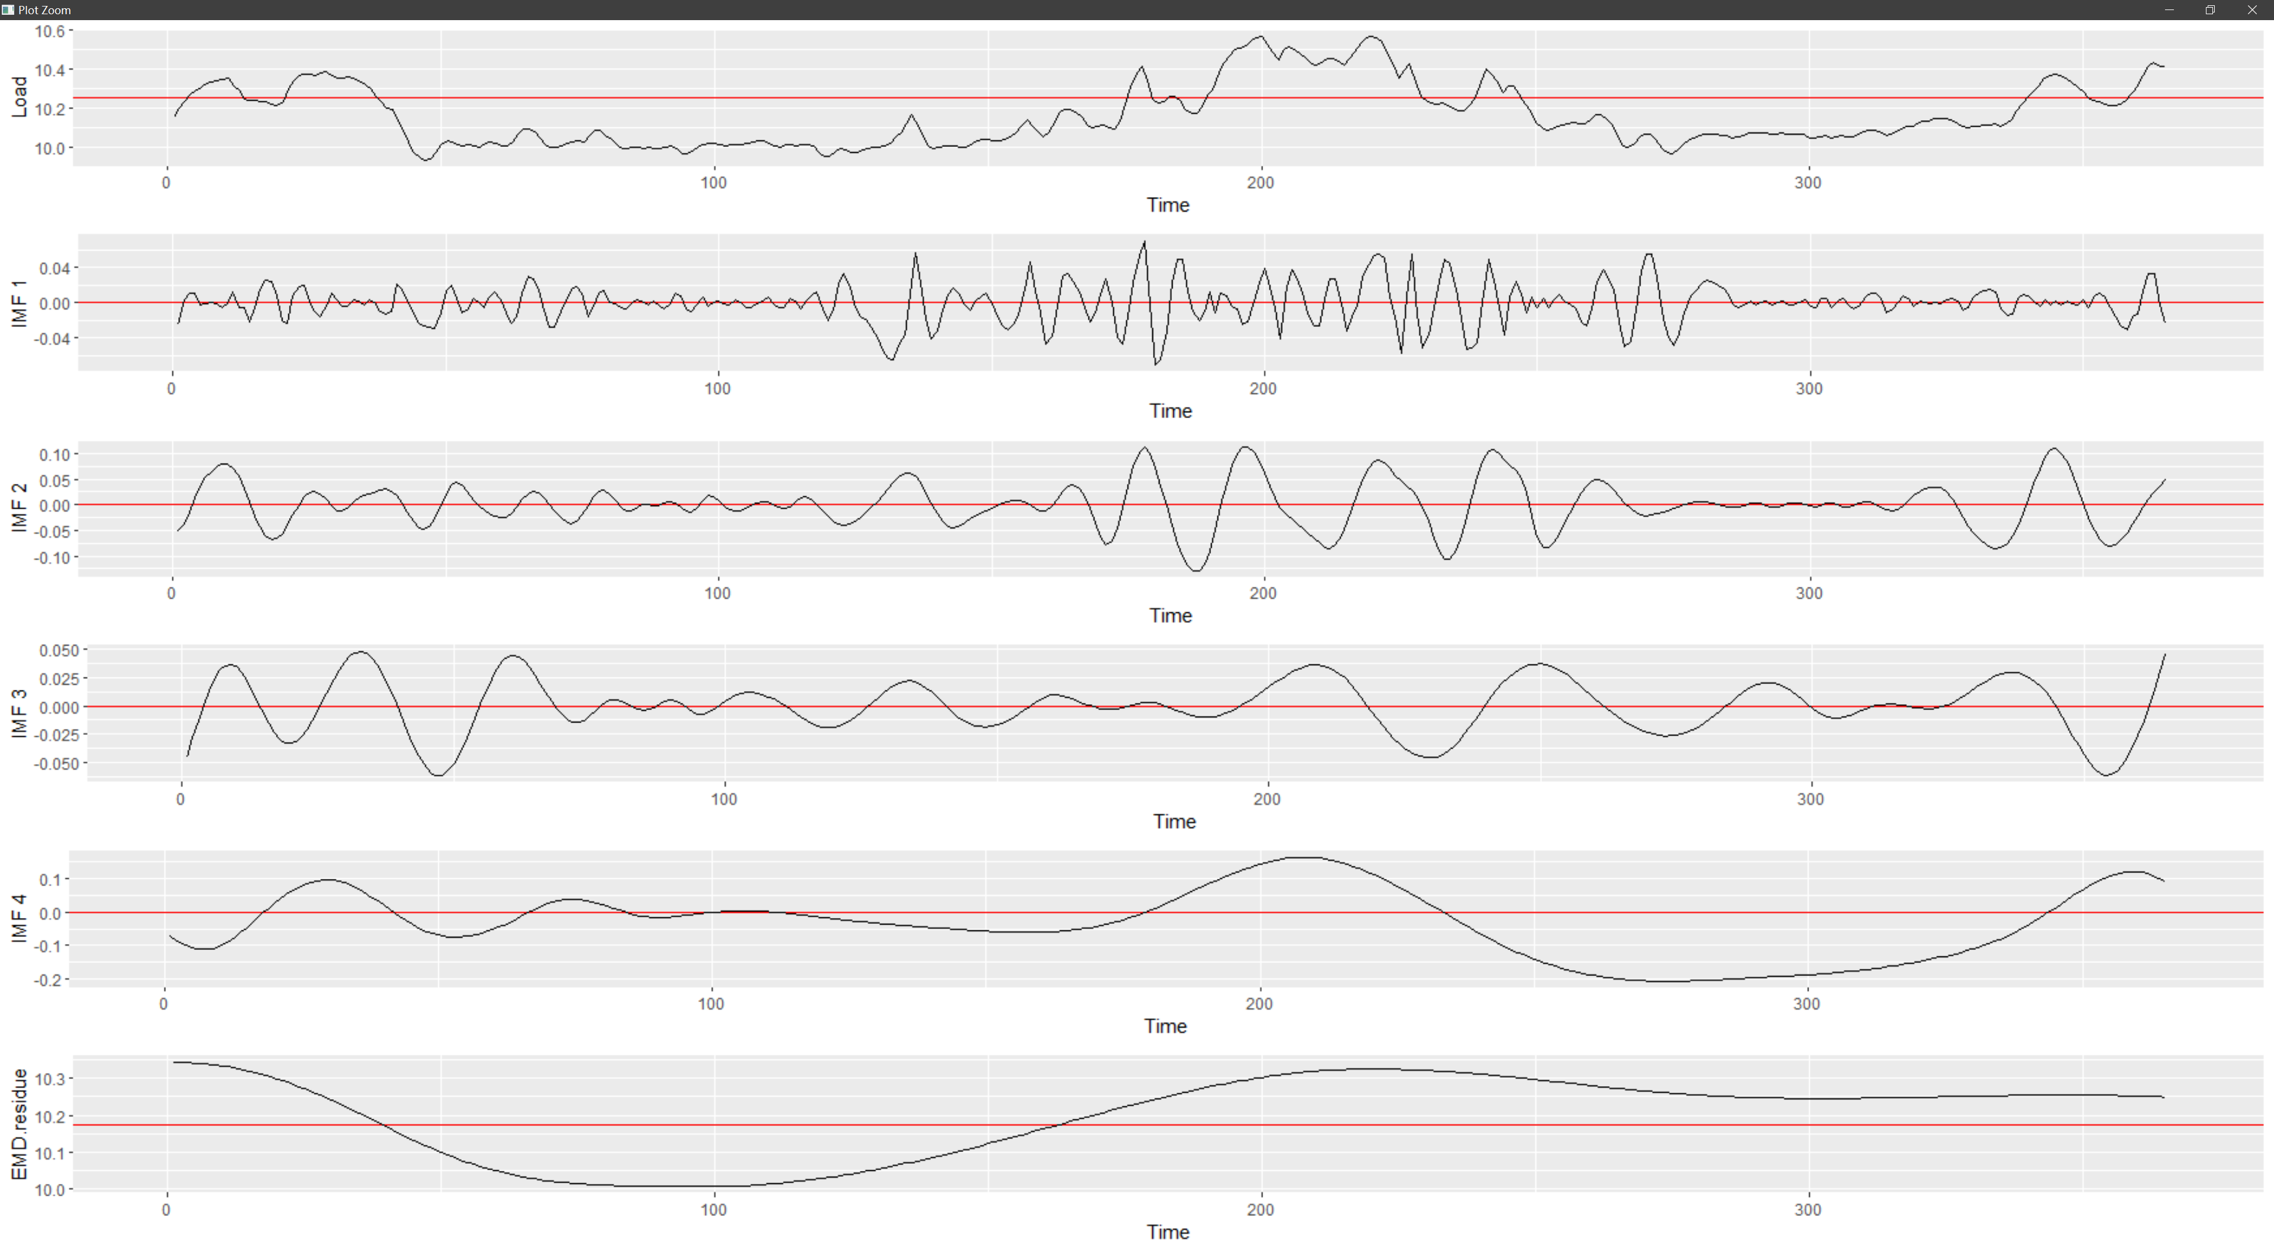Click x-axis tick 200 under Load plot

[x=1261, y=183]
